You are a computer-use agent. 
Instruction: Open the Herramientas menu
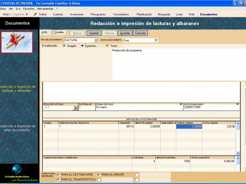click(x=45, y=9)
